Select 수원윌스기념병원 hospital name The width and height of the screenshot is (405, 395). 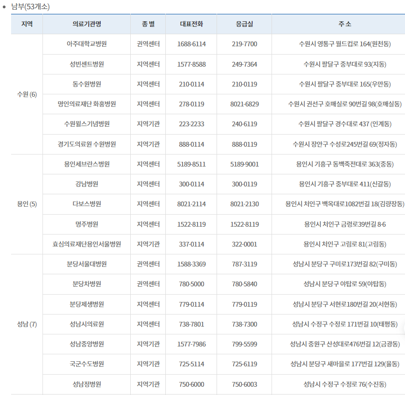pos(86,124)
